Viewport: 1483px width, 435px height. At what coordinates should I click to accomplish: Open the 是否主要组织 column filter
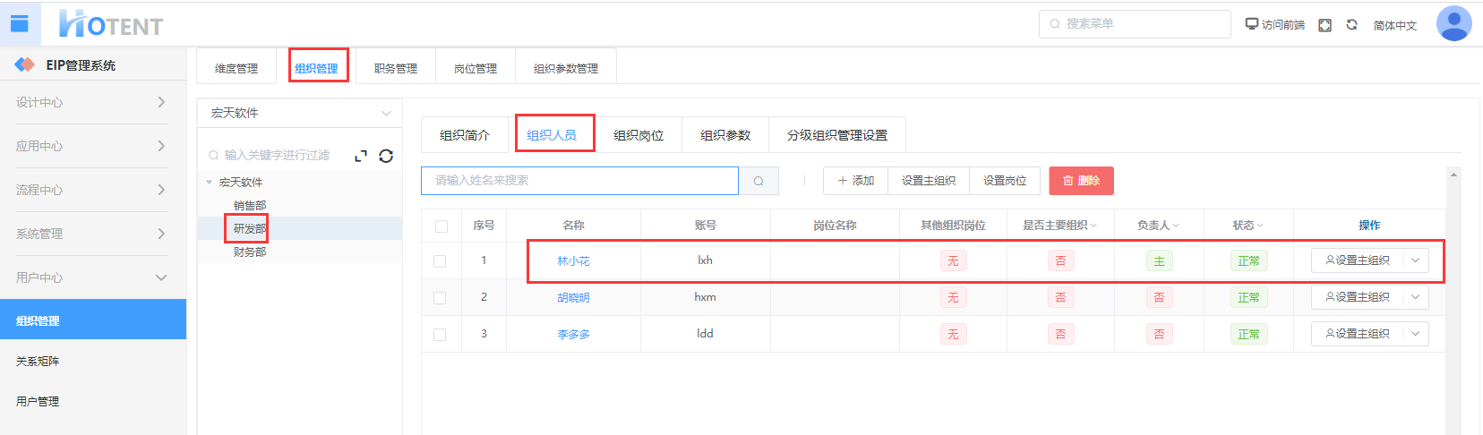coord(1093,226)
